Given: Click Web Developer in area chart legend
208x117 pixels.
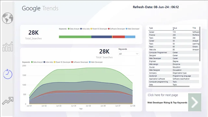Looking at the screenshot, I should [x=96, y=62].
